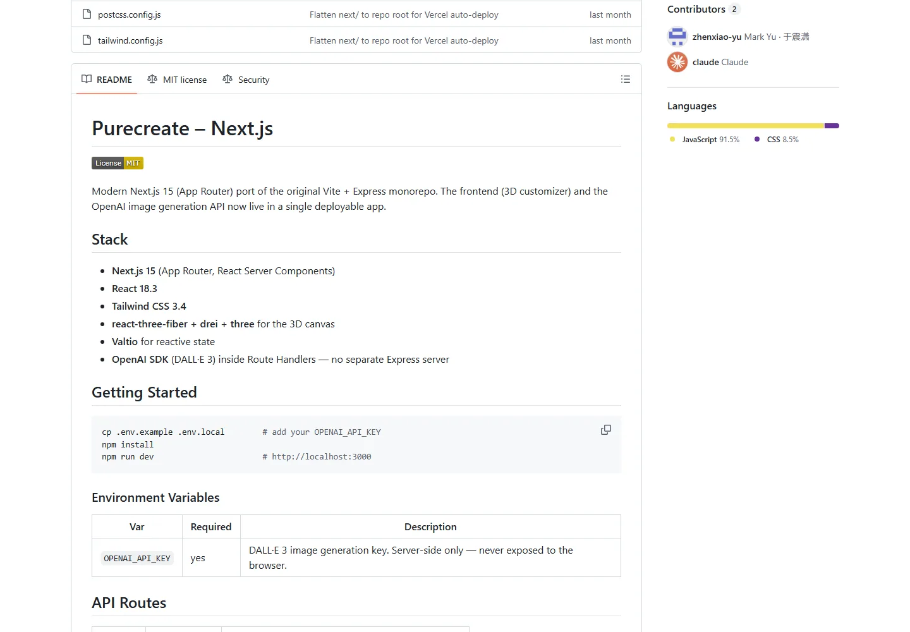Click the Getting Started heading
Image resolution: width=910 pixels, height=632 pixels.
coord(144,392)
